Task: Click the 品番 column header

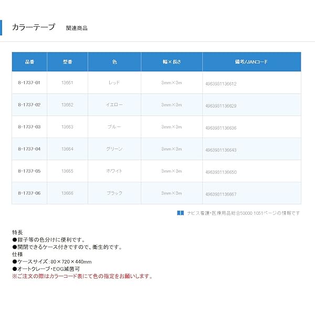Action: point(29,62)
